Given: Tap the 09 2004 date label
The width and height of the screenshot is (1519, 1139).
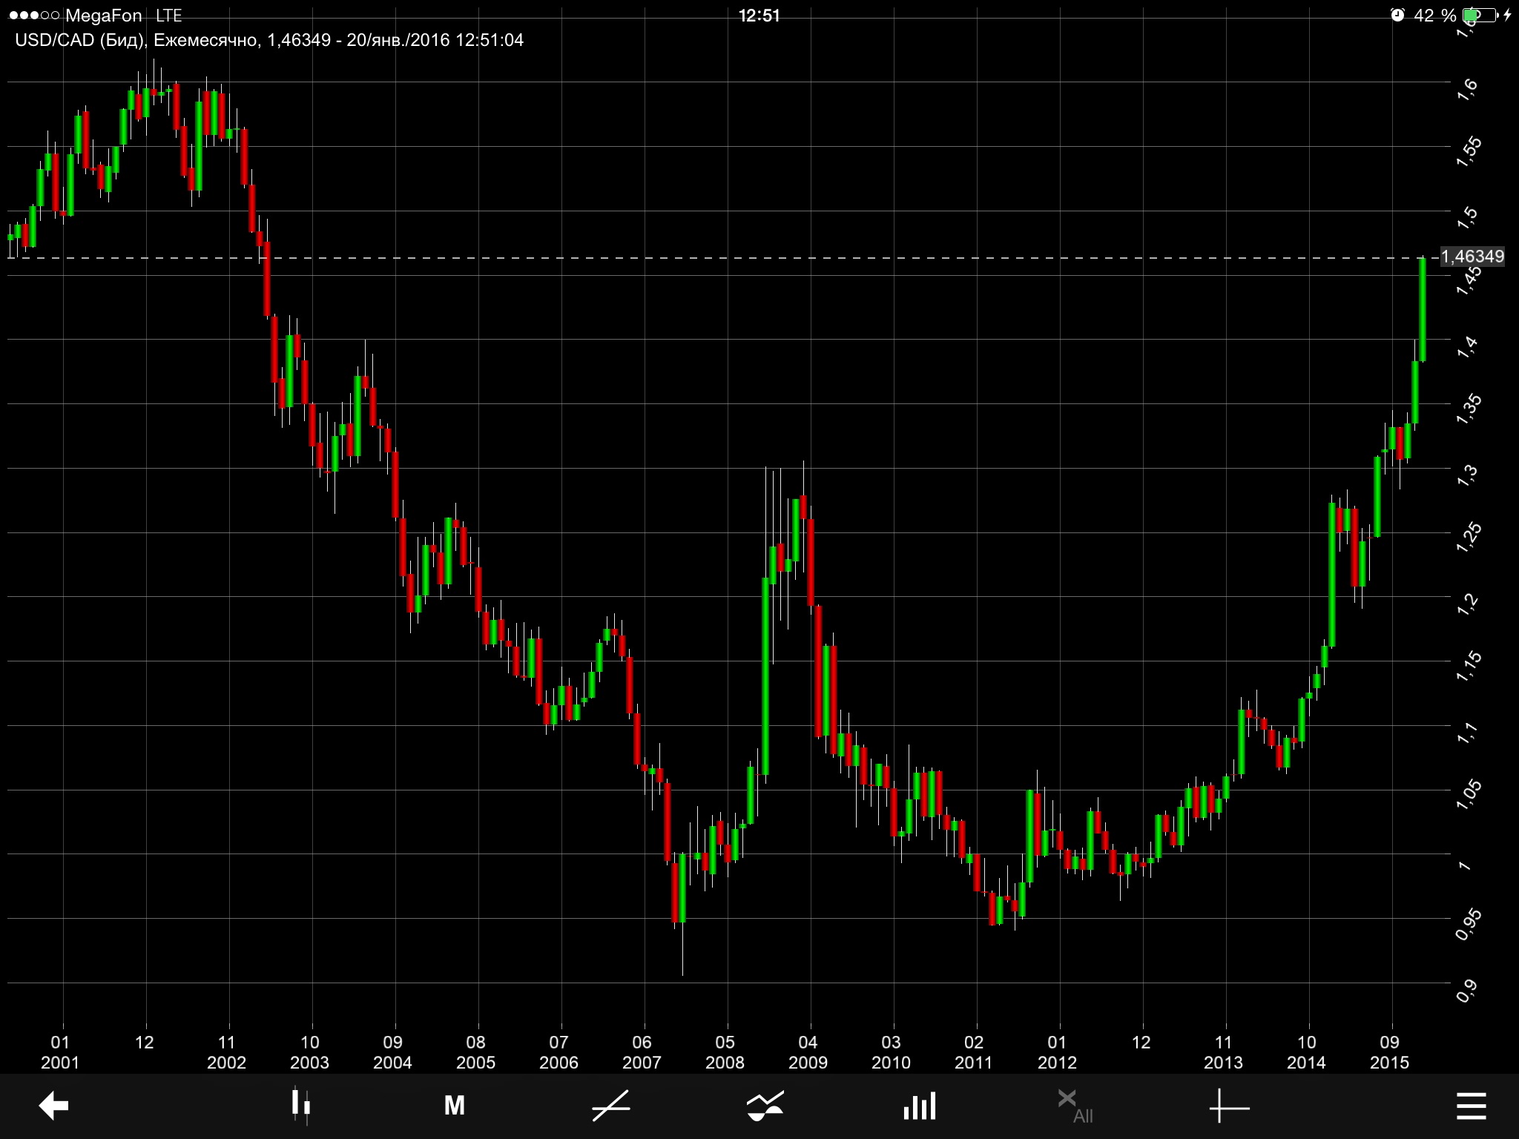Looking at the screenshot, I should (x=392, y=1052).
